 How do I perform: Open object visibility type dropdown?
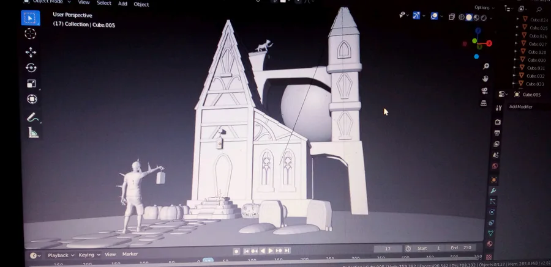click(x=404, y=15)
